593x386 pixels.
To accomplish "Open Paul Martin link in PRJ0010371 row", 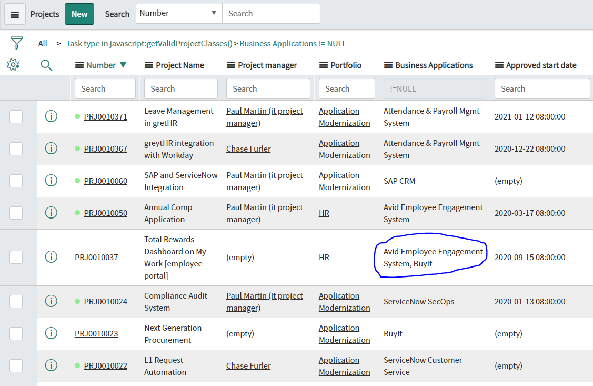I will tap(264, 117).
